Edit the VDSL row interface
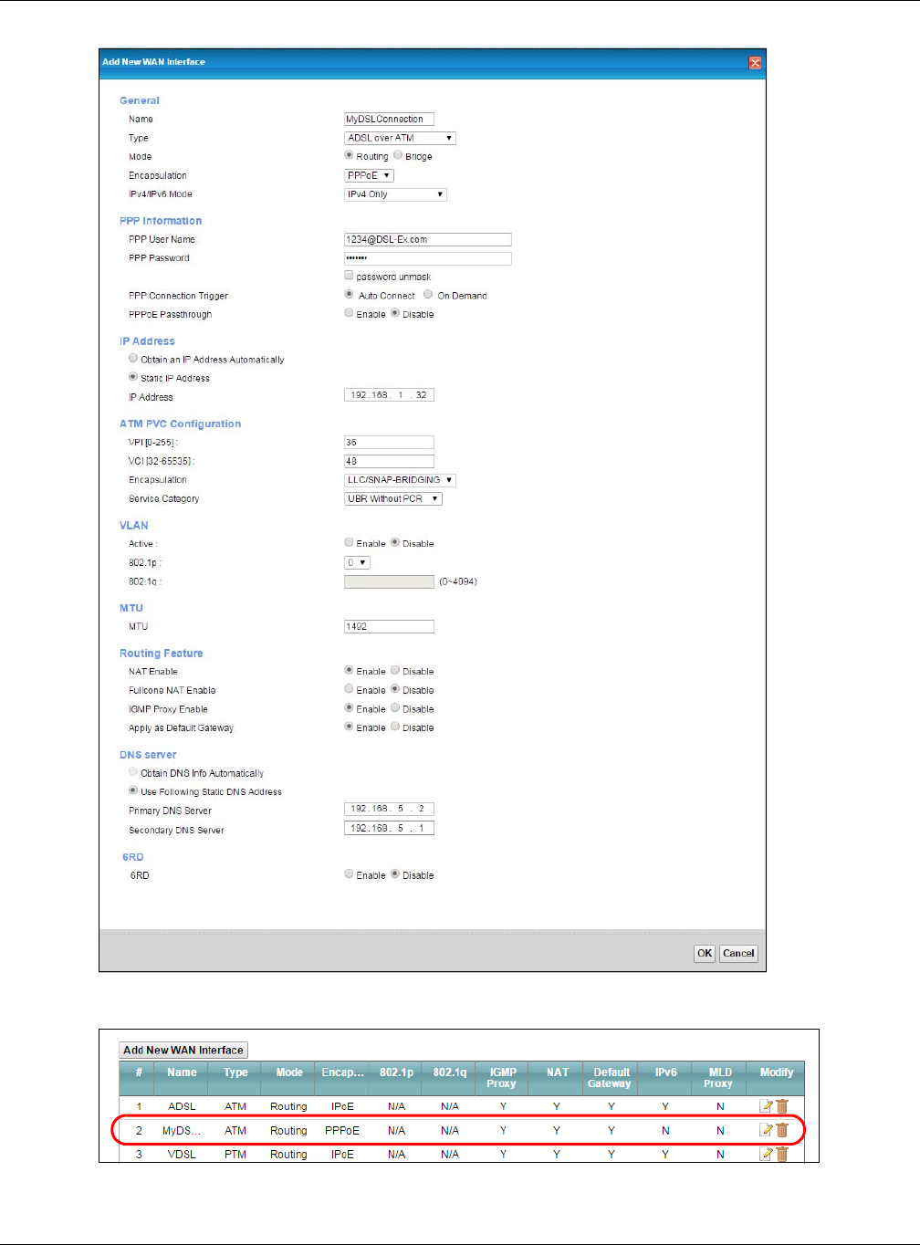This screenshot has width=920, height=1245. pos(767,1154)
